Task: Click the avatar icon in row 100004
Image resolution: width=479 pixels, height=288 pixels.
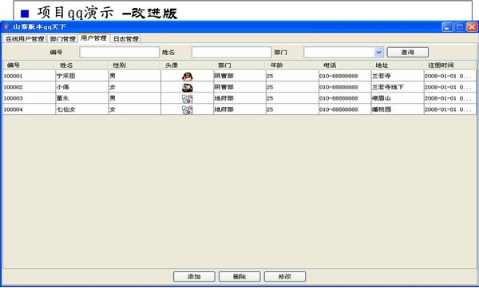Action: 188,109
